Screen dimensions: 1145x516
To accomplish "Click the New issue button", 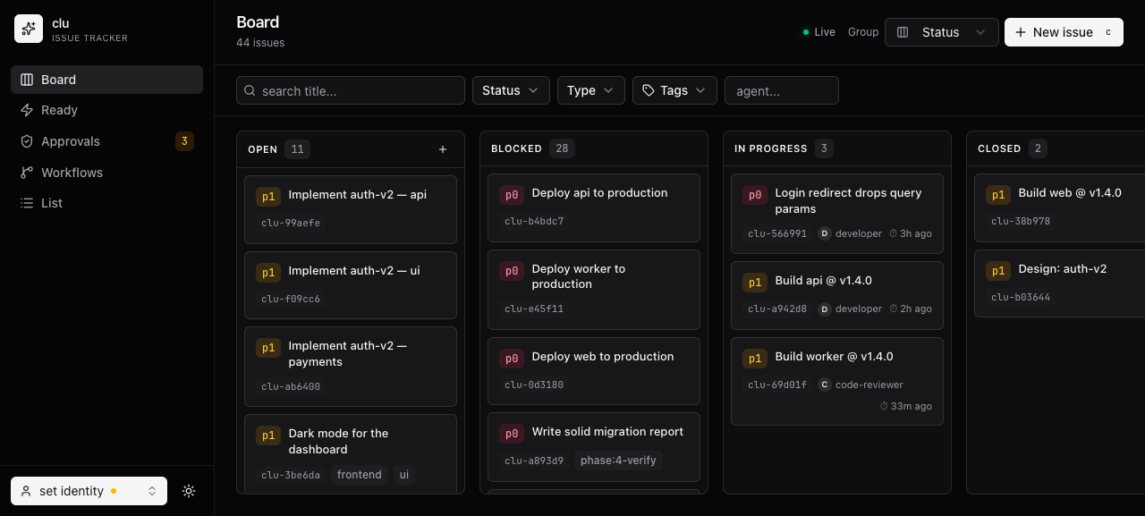I will tap(1064, 32).
